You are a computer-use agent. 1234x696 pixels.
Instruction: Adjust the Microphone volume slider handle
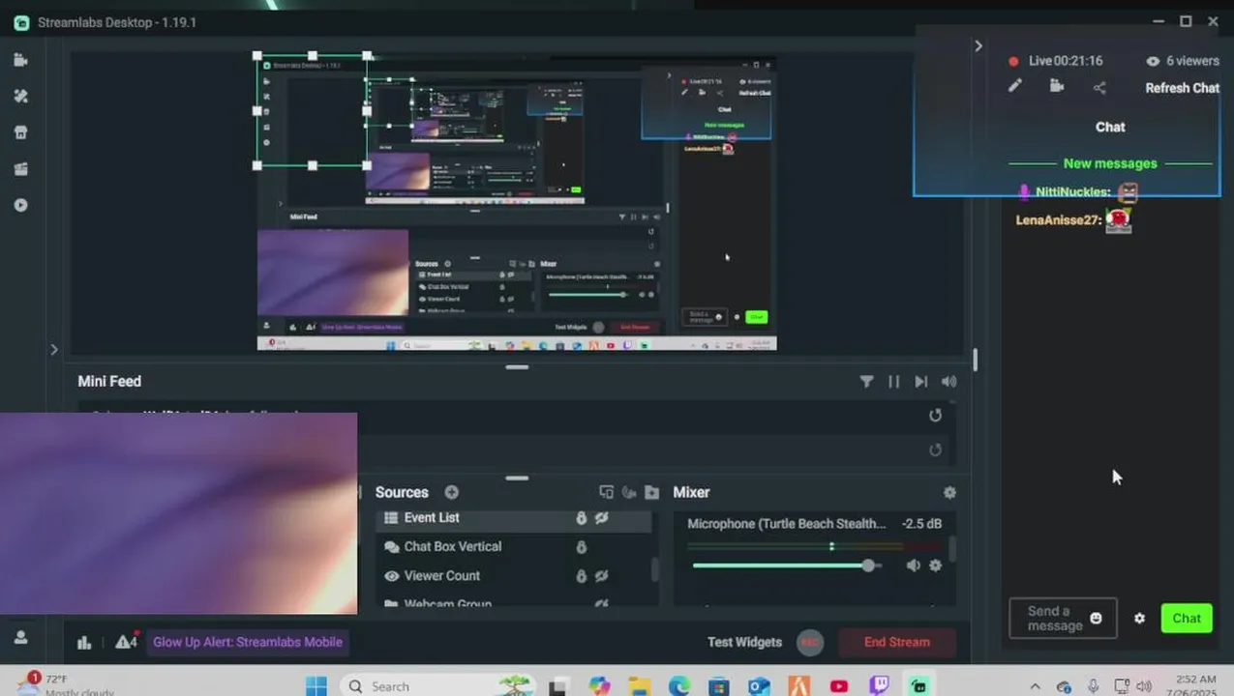(x=868, y=565)
